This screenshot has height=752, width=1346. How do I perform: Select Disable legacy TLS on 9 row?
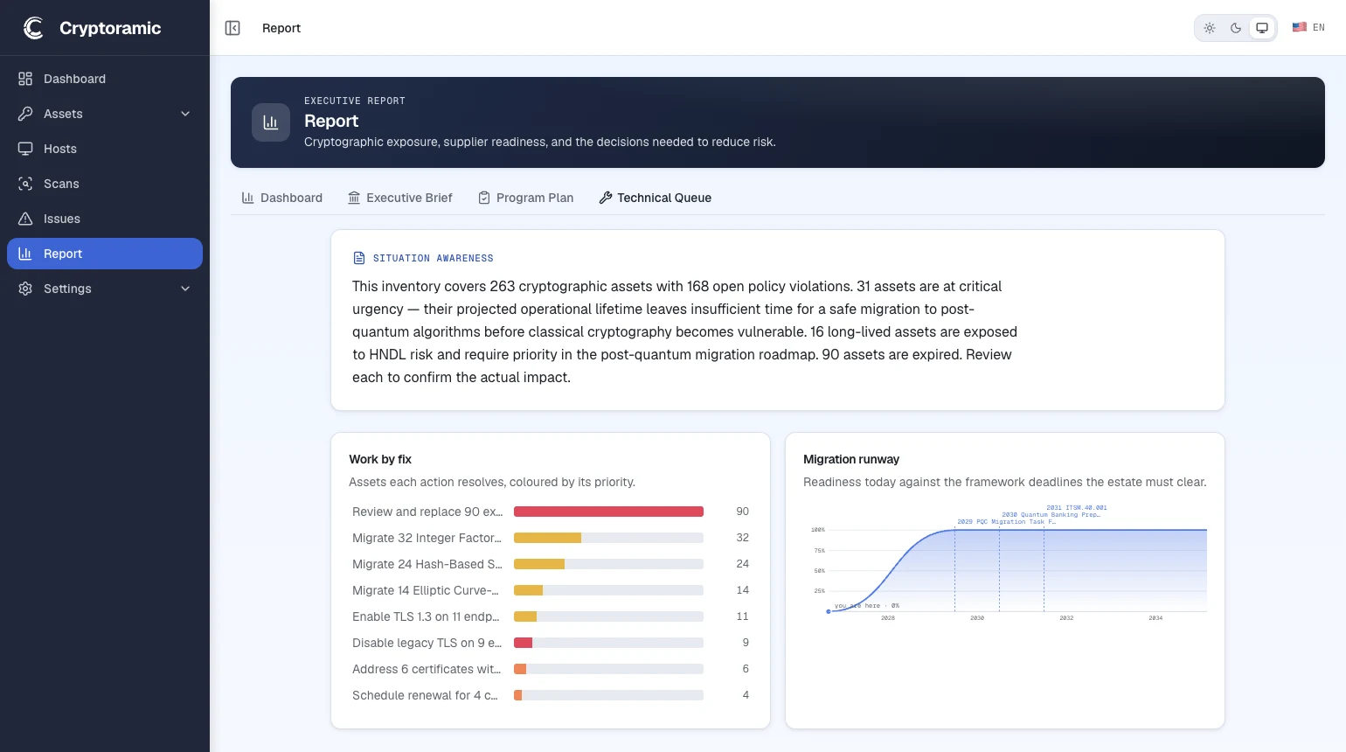click(551, 643)
